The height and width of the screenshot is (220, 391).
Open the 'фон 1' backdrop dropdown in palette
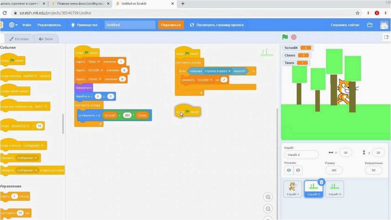pos(42,107)
